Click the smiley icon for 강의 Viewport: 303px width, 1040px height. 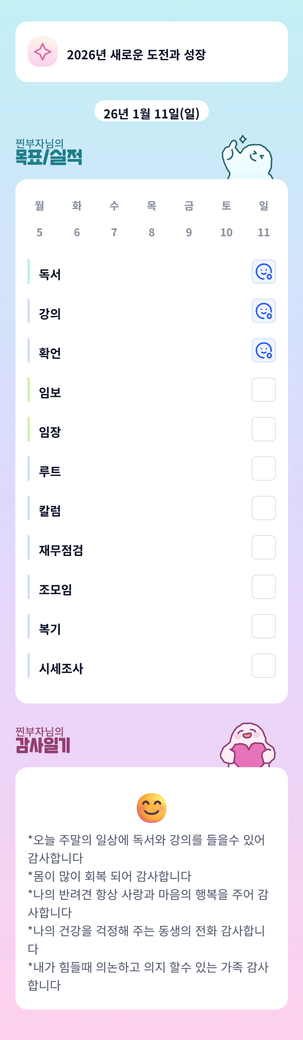tap(263, 311)
